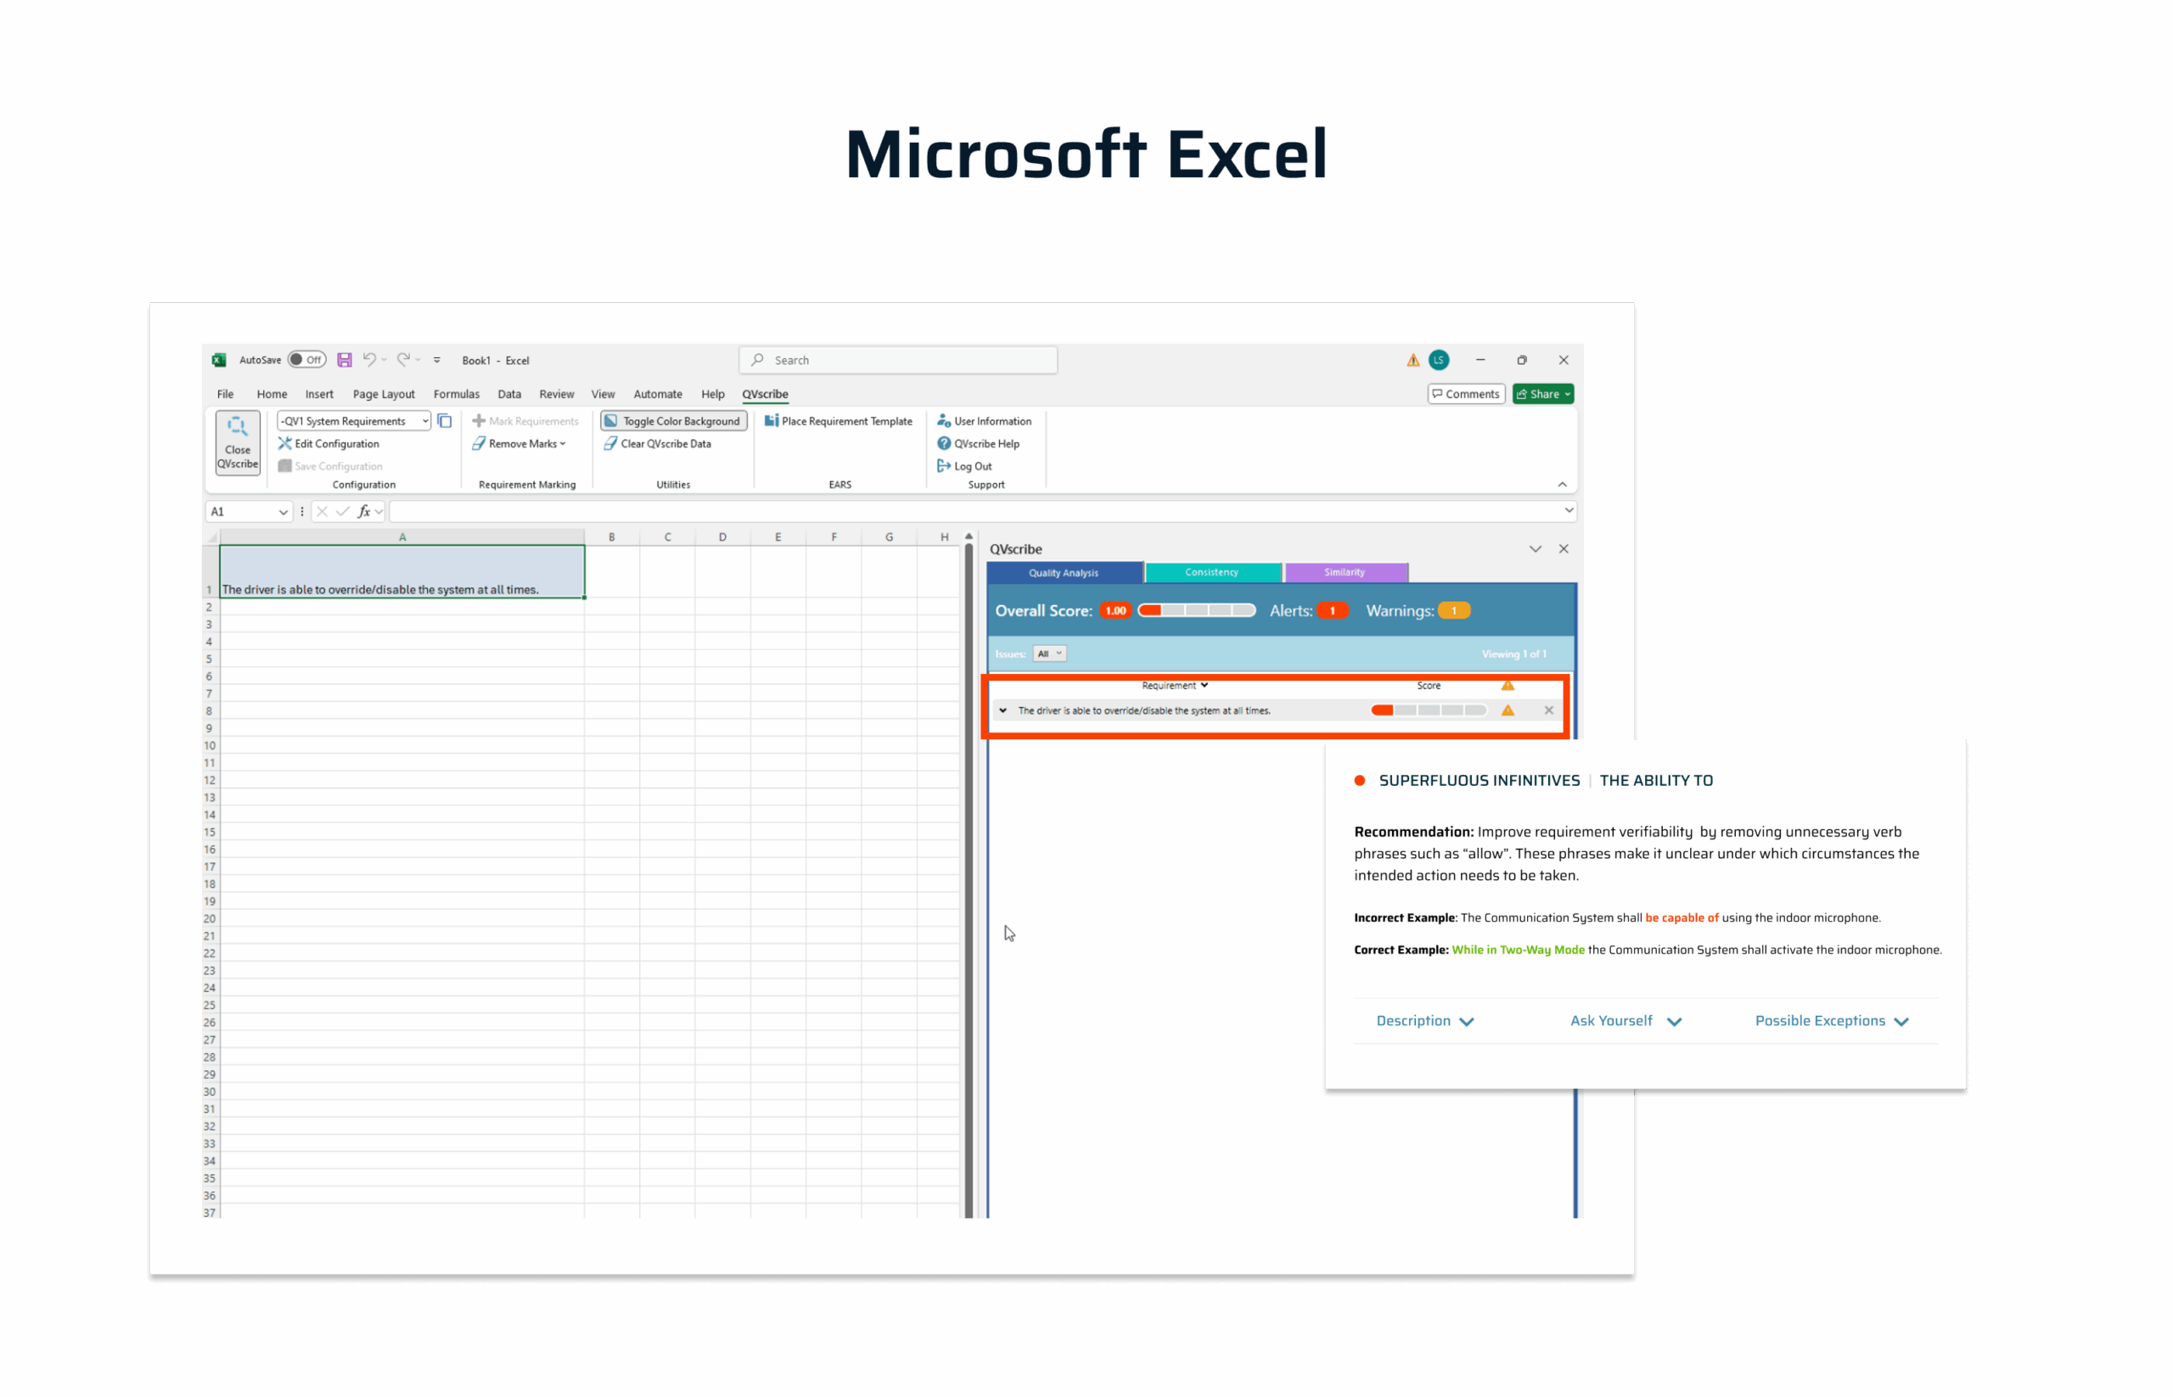Click the Alerts count badge
Image resolution: width=2173 pixels, height=1397 pixels.
pyautogui.click(x=1332, y=610)
